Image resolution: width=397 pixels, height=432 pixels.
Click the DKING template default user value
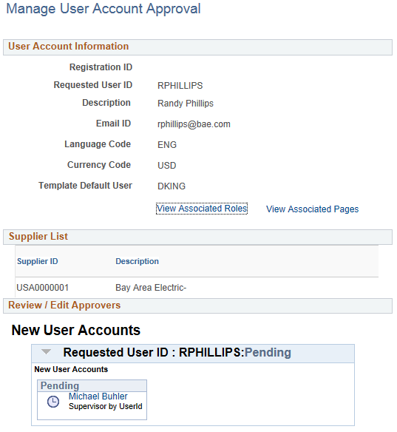(x=172, y=186)
